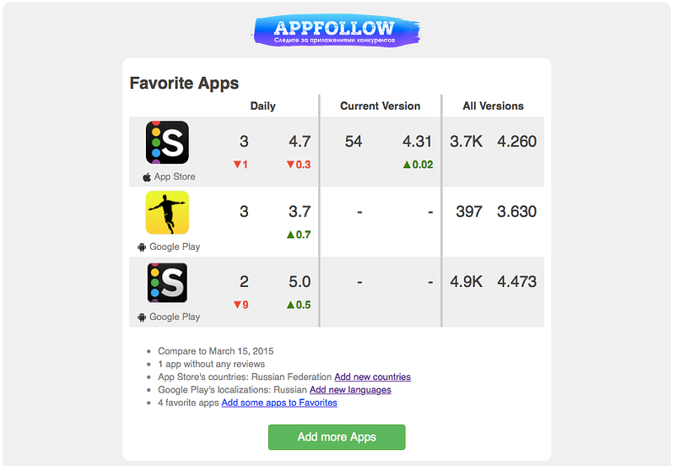Click the red down arrow beside 9
The image size is (675, 466).
237,305
